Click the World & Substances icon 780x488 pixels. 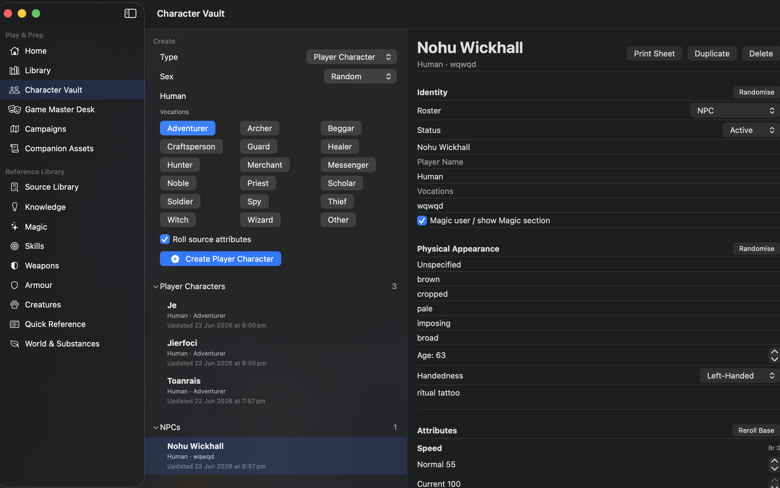point(15,344)
